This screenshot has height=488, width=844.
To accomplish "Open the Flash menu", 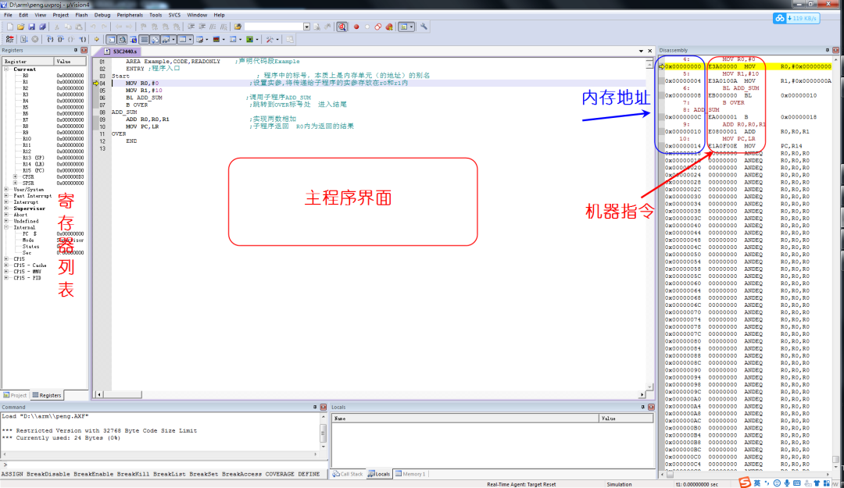I will (x=81, y=15).
